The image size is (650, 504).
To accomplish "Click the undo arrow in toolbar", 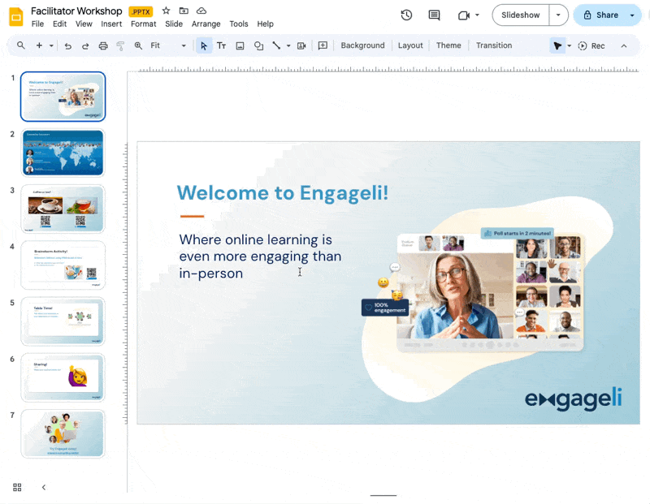I will 67,46.
